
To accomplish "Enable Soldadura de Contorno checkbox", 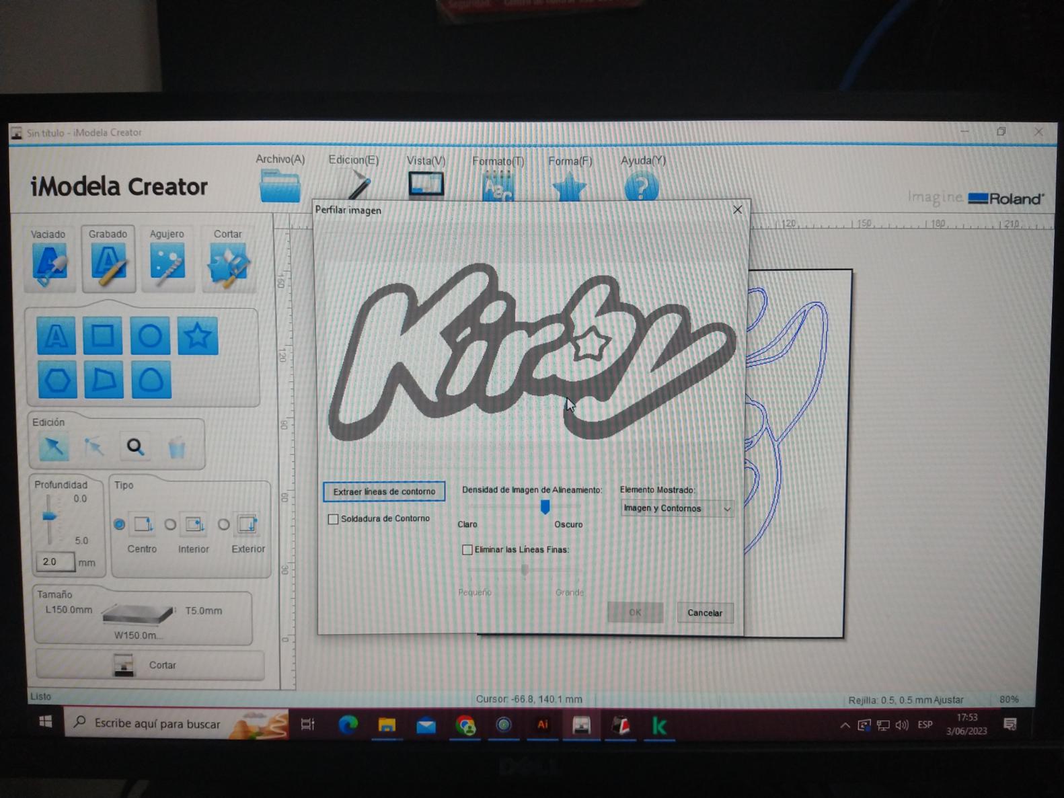I will [x=333, y=519].
